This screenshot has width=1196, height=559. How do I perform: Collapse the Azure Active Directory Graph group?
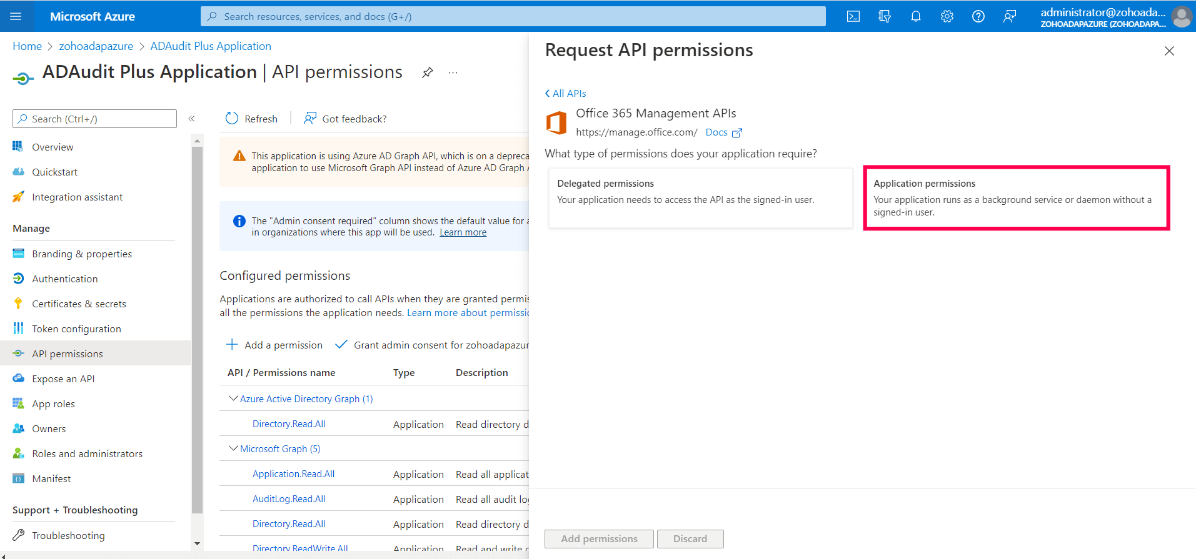tap(233, 398)
